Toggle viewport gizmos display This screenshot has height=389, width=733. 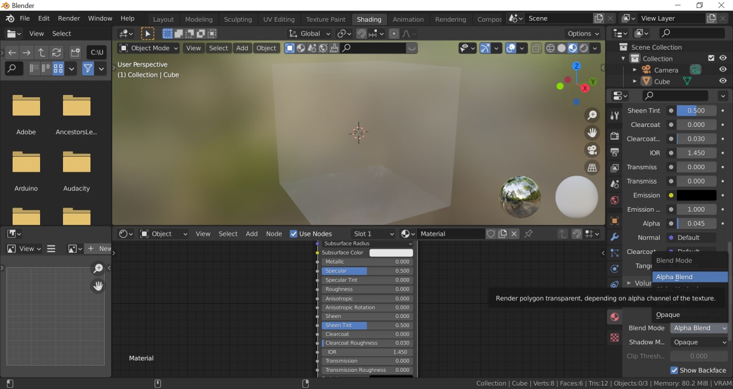[x=484, y=48]
